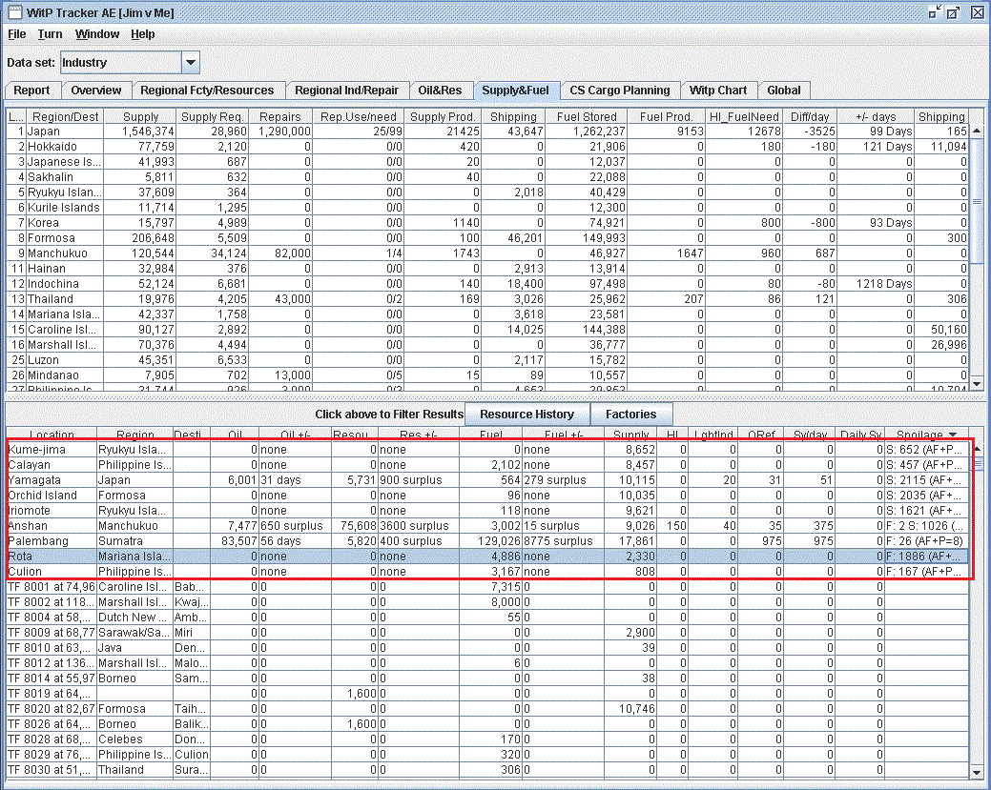Open the Window menu
The width and height of the screenshot is (991, 790).
(97, 34)
